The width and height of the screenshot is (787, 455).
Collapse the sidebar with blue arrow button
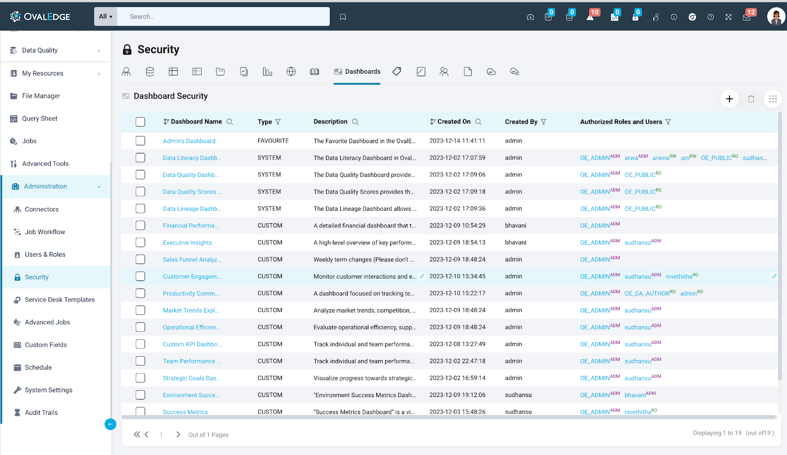click(x=110, y=424)
